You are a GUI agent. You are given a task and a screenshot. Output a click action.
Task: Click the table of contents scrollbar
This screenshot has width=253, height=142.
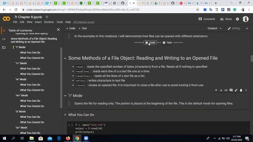[61, 78]
